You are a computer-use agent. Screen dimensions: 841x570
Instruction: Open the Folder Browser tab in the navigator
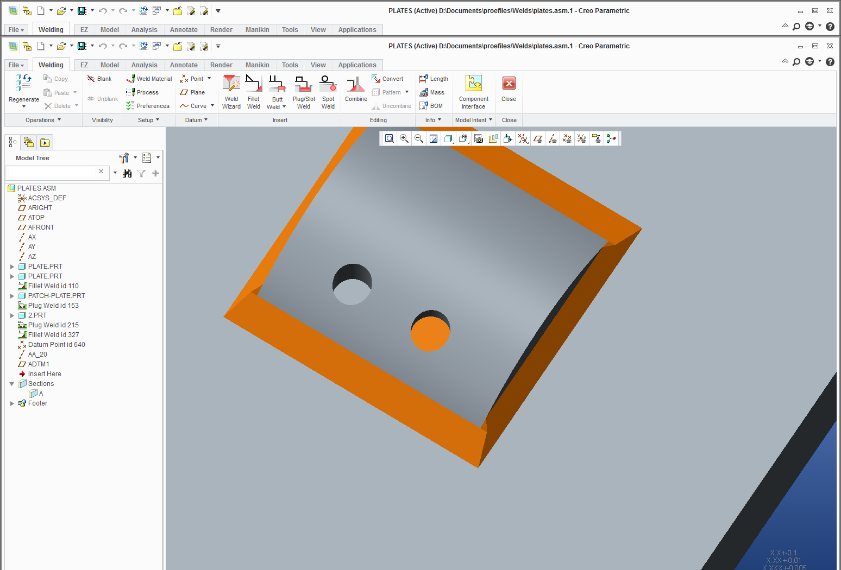click(29, 142)
